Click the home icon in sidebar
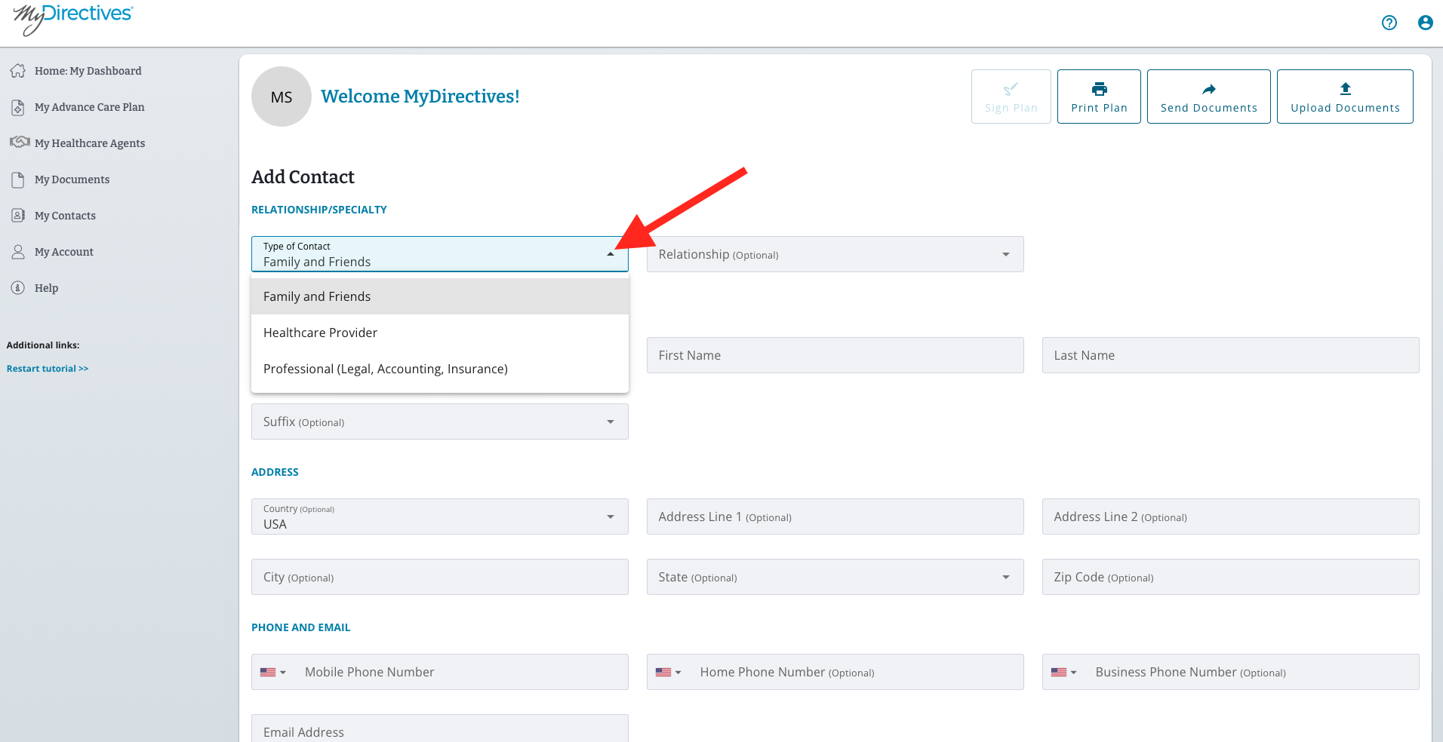Viewport: 1443px width, 742px height. (x=18, y=71)
